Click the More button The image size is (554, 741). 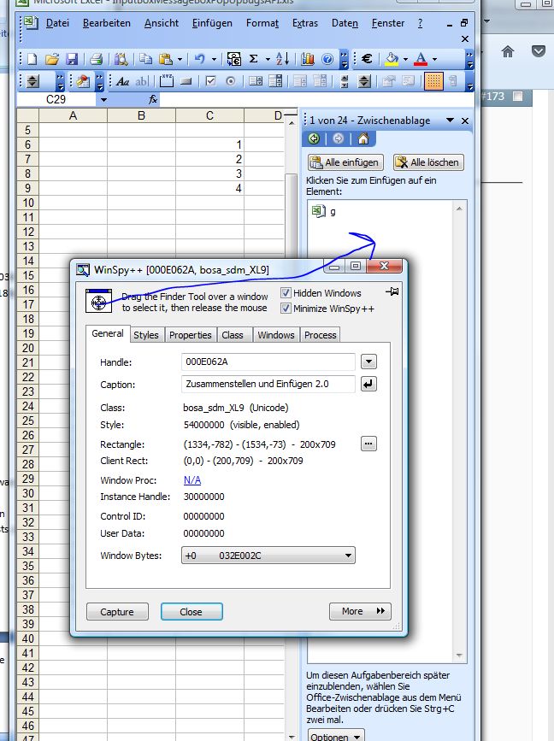(x=360, y=611)
